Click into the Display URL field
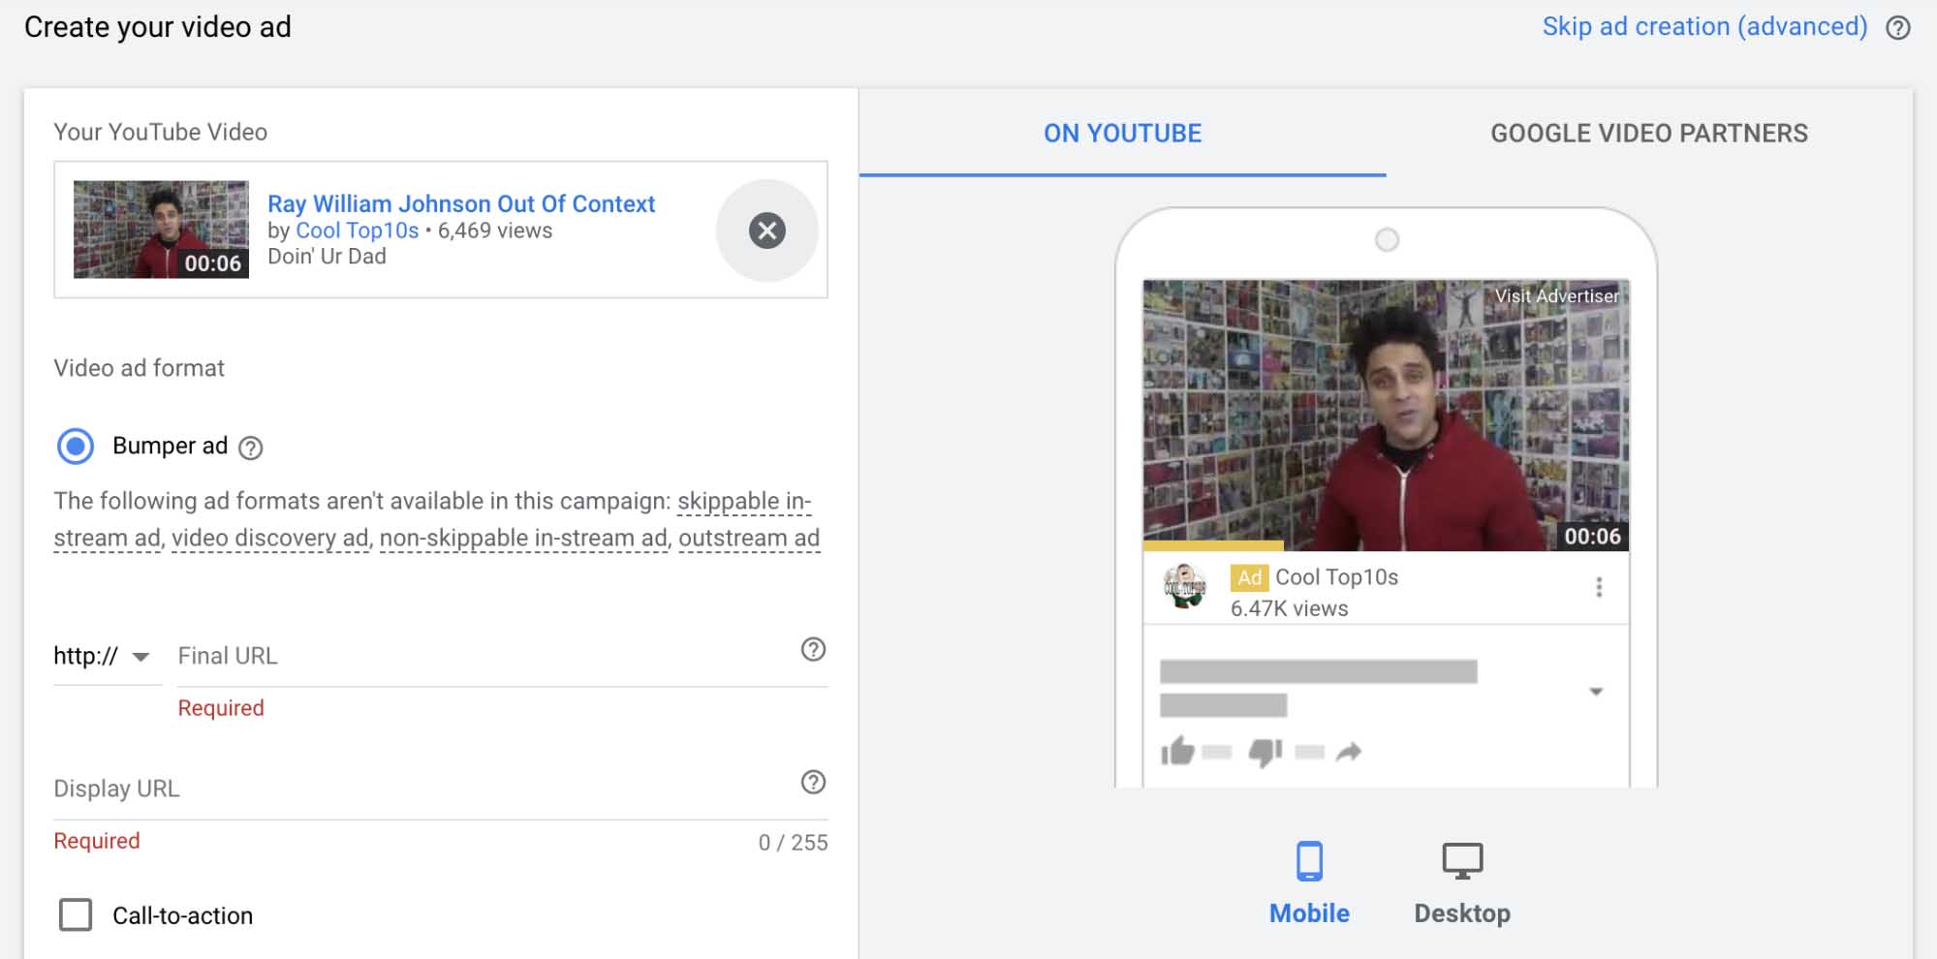Viewport: 1937px width, 959px height. point(441,789)
